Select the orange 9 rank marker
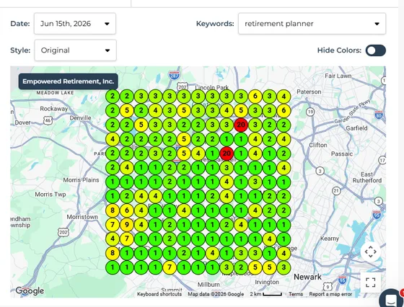The image size is (404, 307). coord(127,225)
